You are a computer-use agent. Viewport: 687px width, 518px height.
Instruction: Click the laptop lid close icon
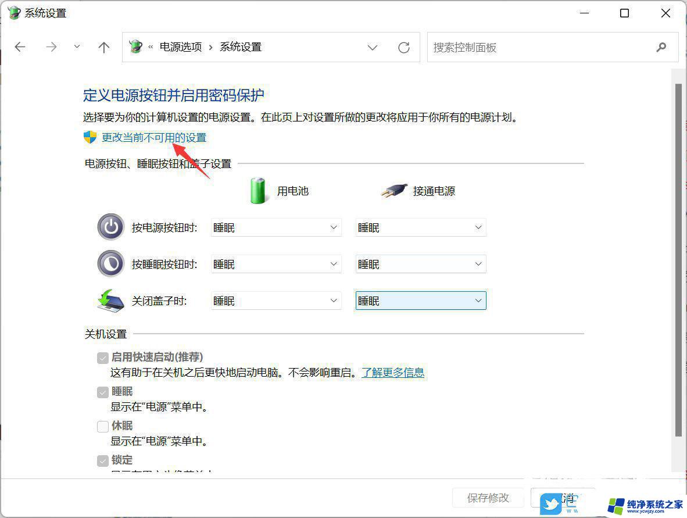tap(110, 301)
